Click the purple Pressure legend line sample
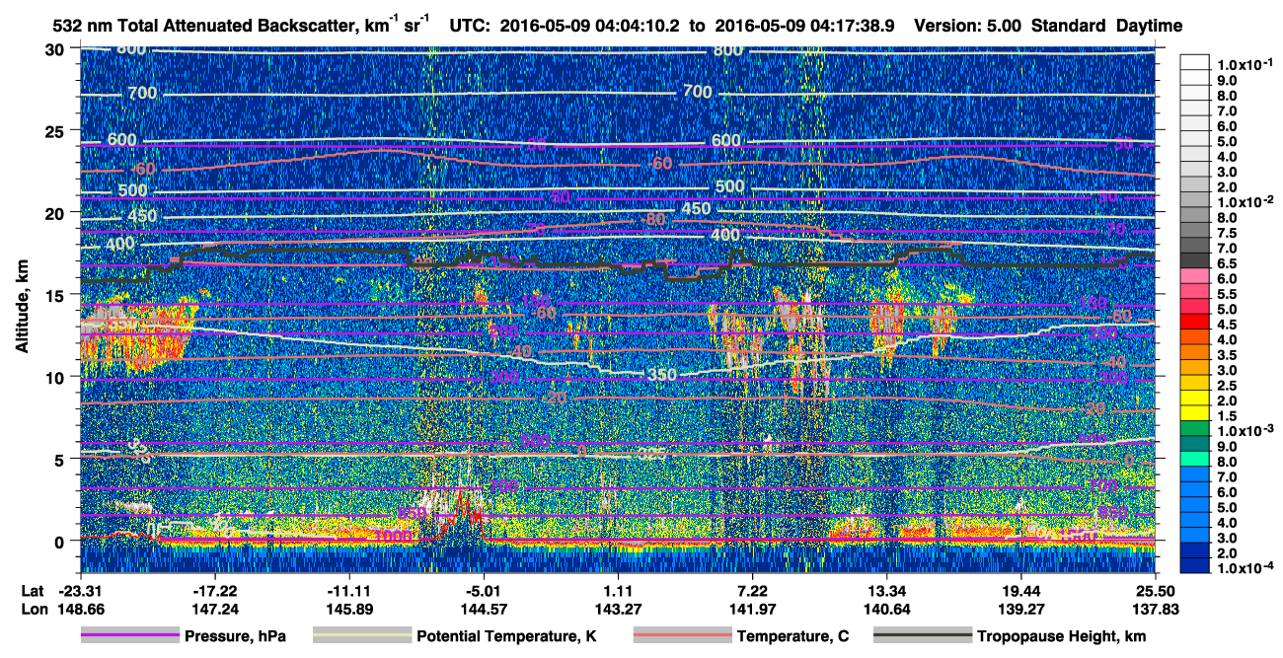Viewport: 1283px width, 658px height. [x=129, y=636]
